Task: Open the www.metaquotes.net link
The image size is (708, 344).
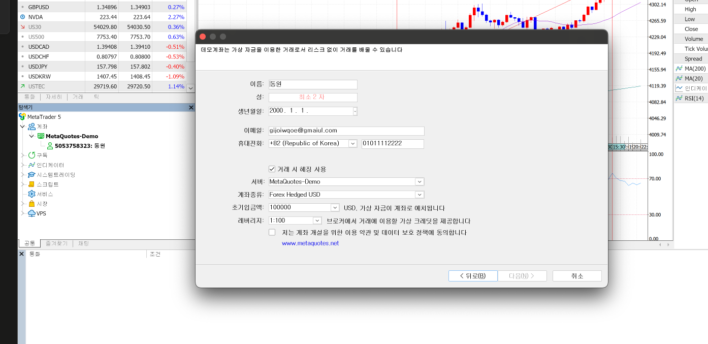Action: (310, 243)
